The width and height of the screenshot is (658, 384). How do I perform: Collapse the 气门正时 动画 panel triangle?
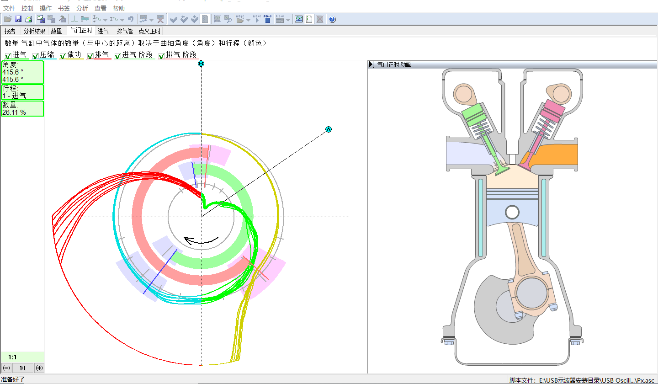pos(371,64)
